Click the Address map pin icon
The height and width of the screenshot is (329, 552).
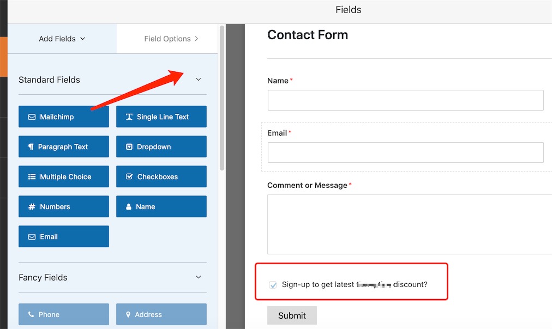(128, 314)
